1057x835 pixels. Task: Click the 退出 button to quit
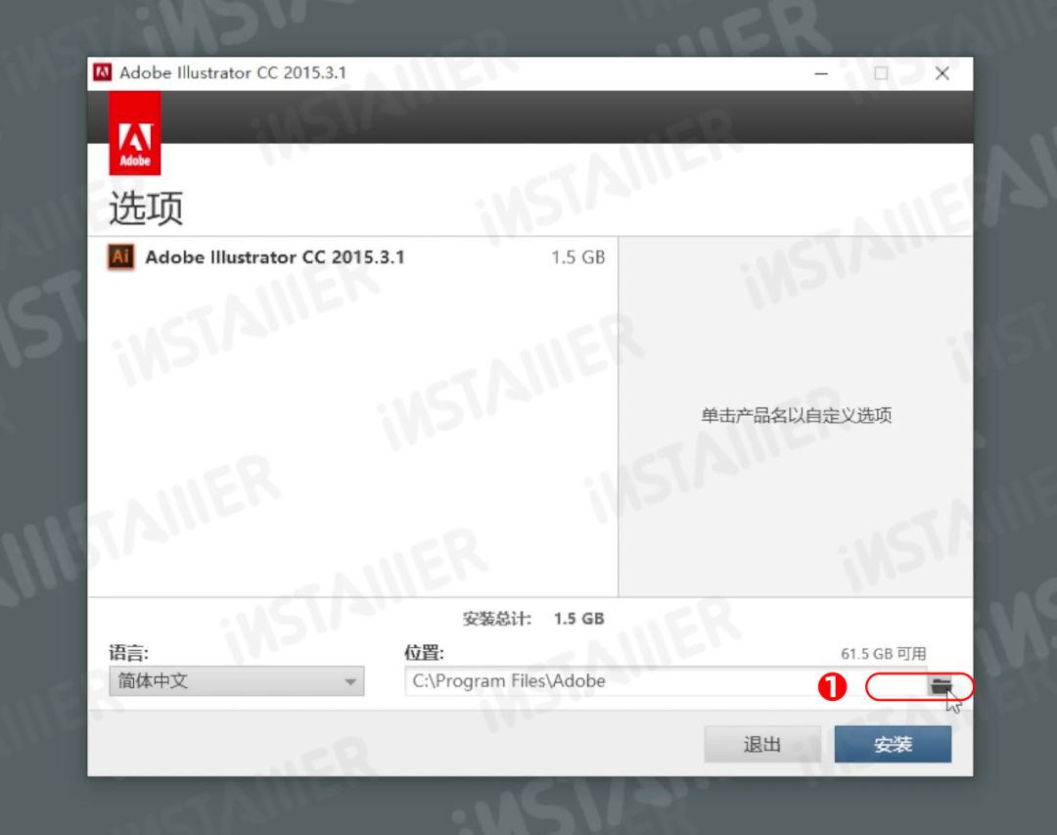(x=762, y=745)
